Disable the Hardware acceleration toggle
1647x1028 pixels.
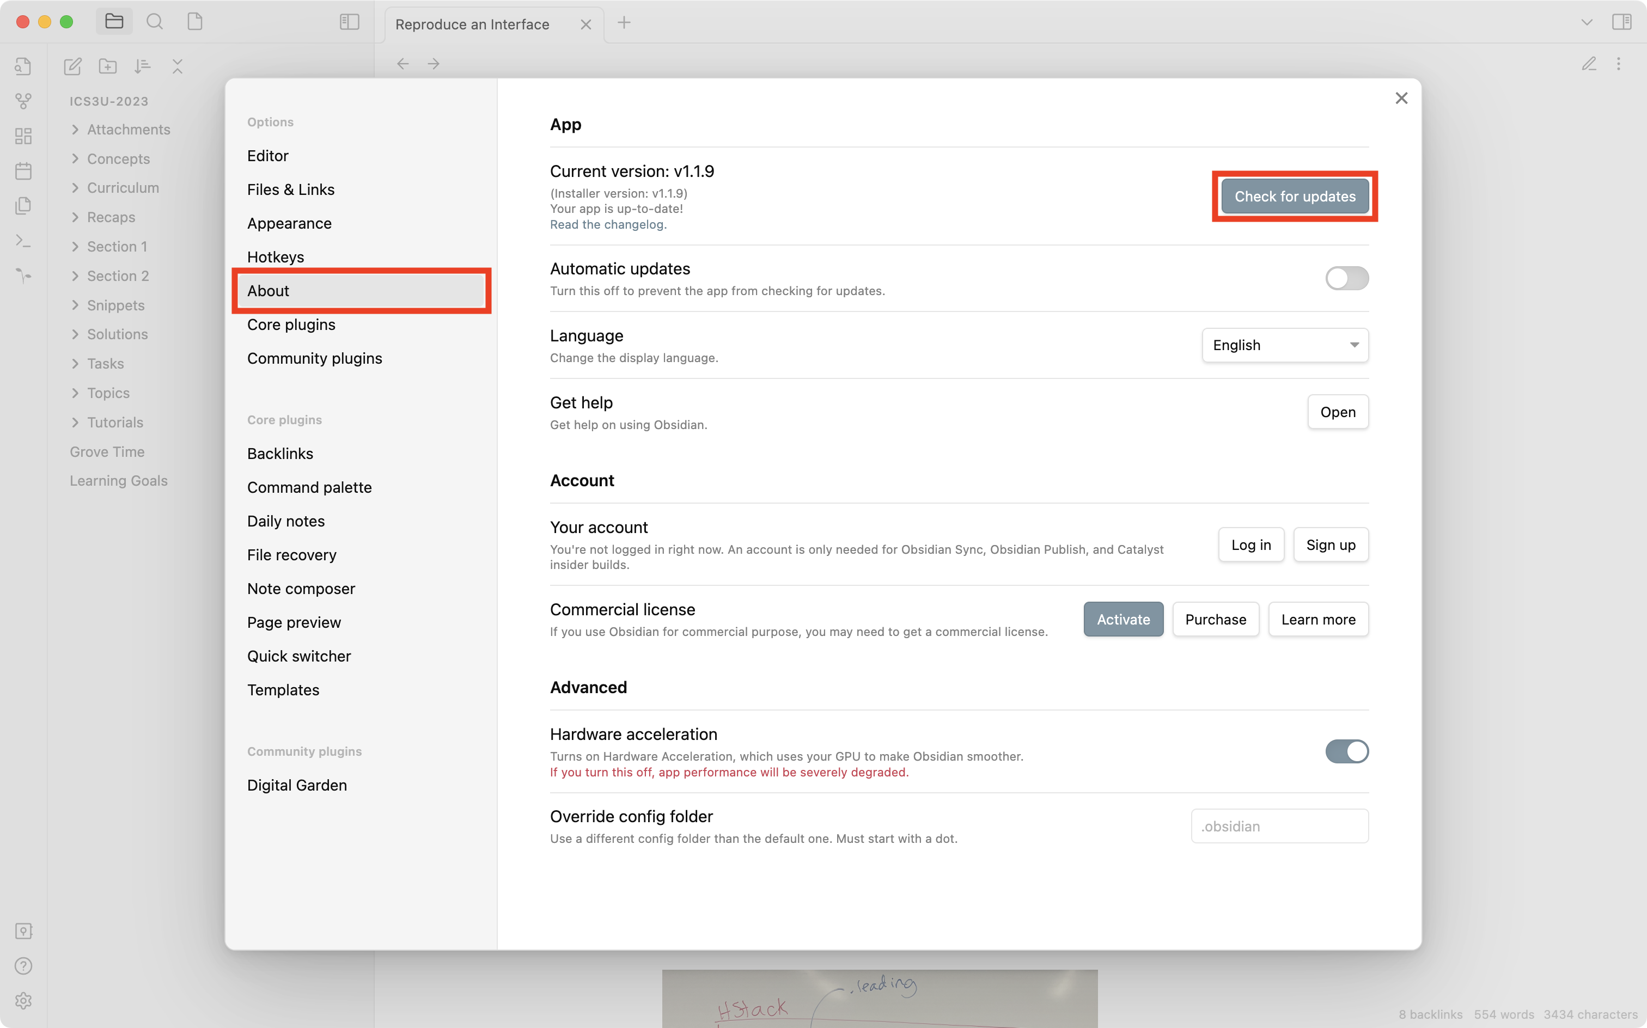coord(1346,751)
